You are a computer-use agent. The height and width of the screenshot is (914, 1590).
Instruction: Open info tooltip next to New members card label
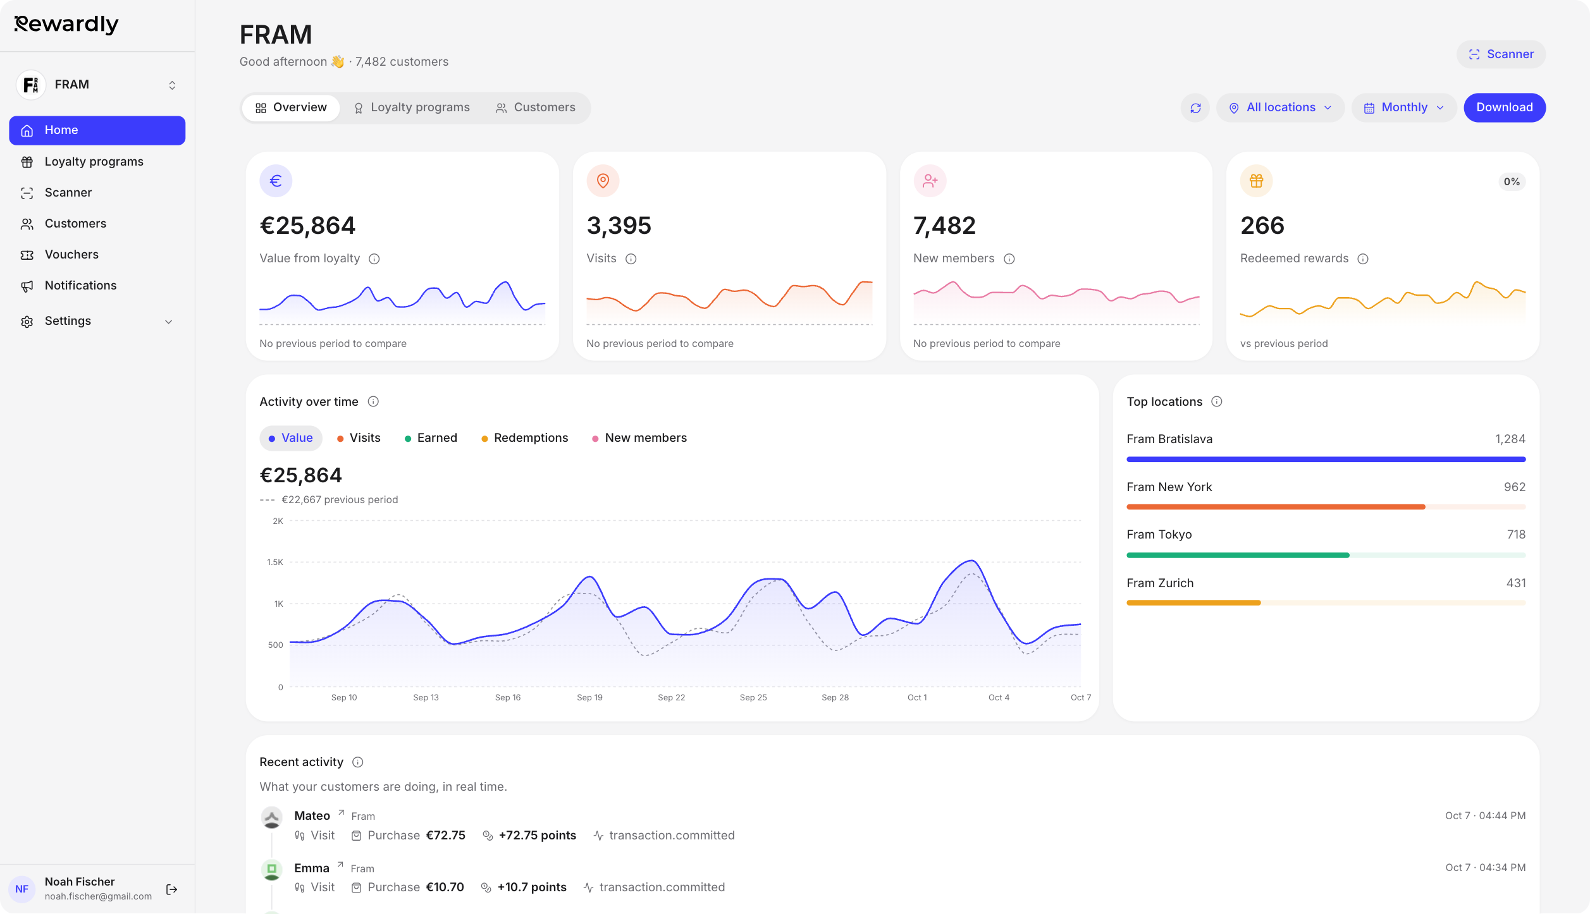click(1009, 259)
